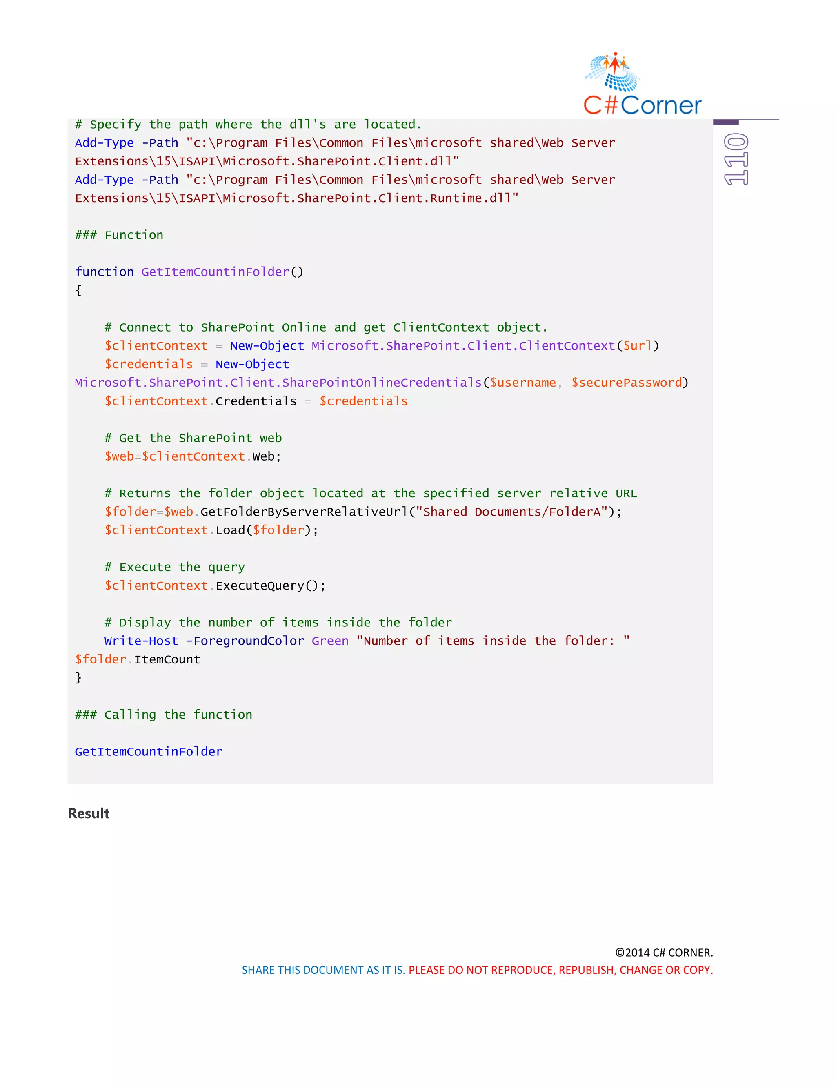Click the C# Corner logo
The width and height of the screenshot is (836, 1082).
(643, 84)
